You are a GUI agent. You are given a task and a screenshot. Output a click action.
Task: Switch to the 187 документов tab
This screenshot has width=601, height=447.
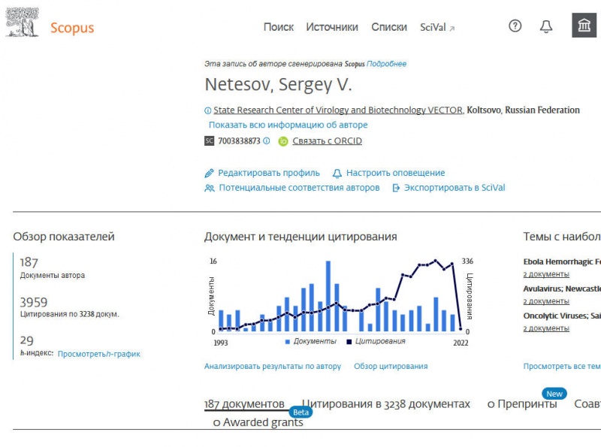[x=244, y=404]
